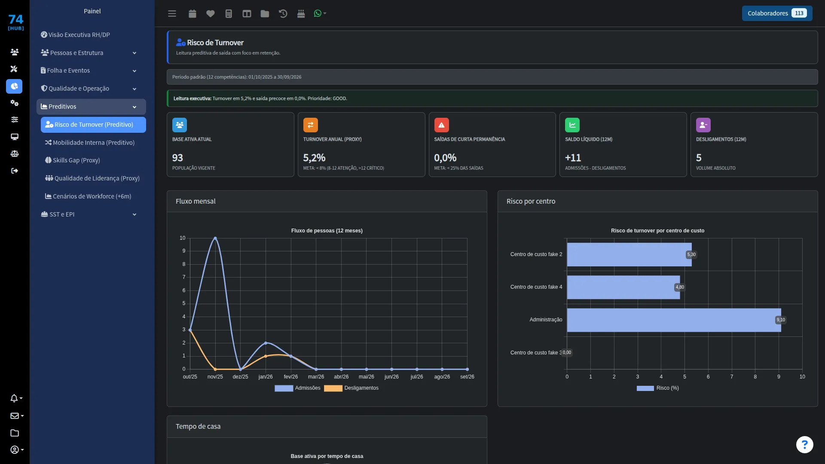This screenshot has height=464, width=825.
Task: Click the monitor icon in the left rail
Action: (x=15, y=137)
